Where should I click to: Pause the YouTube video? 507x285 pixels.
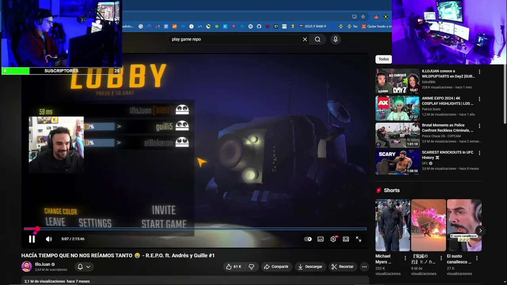pos(32,239)
